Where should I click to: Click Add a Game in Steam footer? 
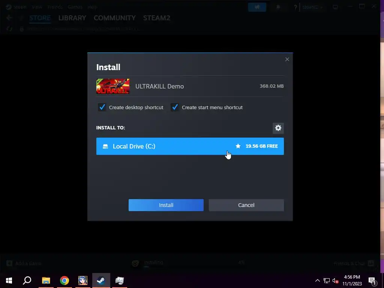tap(24, 263)
